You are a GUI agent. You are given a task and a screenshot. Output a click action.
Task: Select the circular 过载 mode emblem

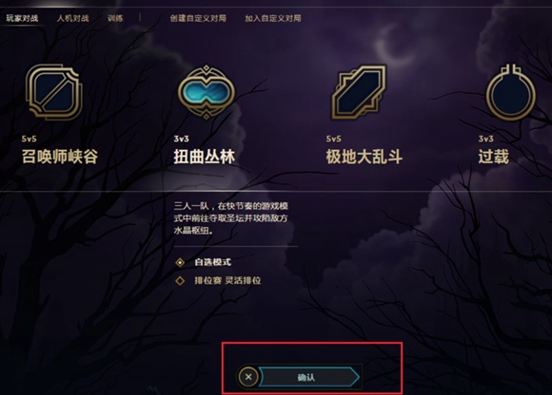coord(511,92)
